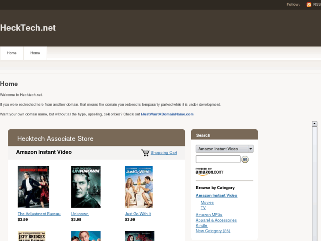This screenshot has width=321, height=241.
Task: Click the $3.99 price under Unknown
Action: [76, 220]
